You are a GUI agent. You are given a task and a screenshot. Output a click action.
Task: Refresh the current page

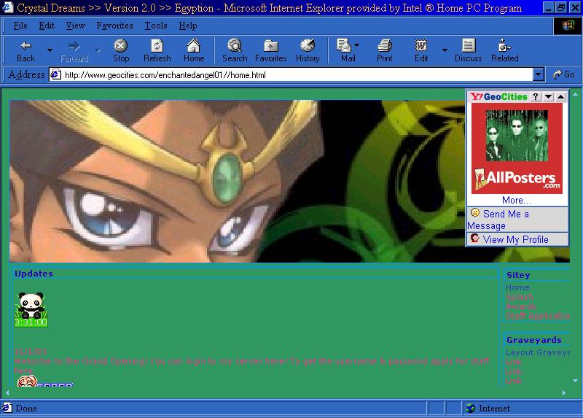coord(157,51)
